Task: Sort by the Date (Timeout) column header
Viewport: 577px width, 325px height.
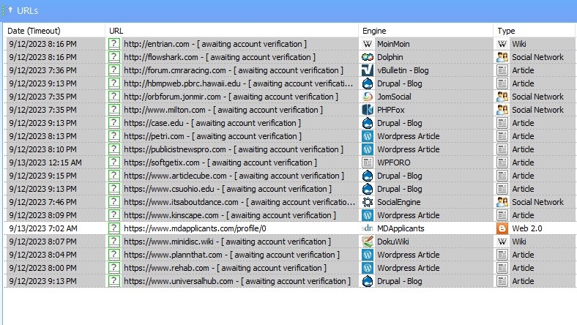Action: pyautogui.click(x=55, y=31)
